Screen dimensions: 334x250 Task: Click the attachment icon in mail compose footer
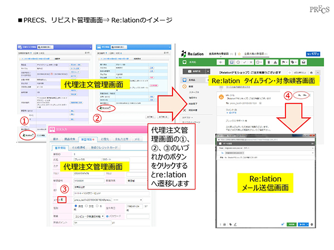(x=224, y=224)
